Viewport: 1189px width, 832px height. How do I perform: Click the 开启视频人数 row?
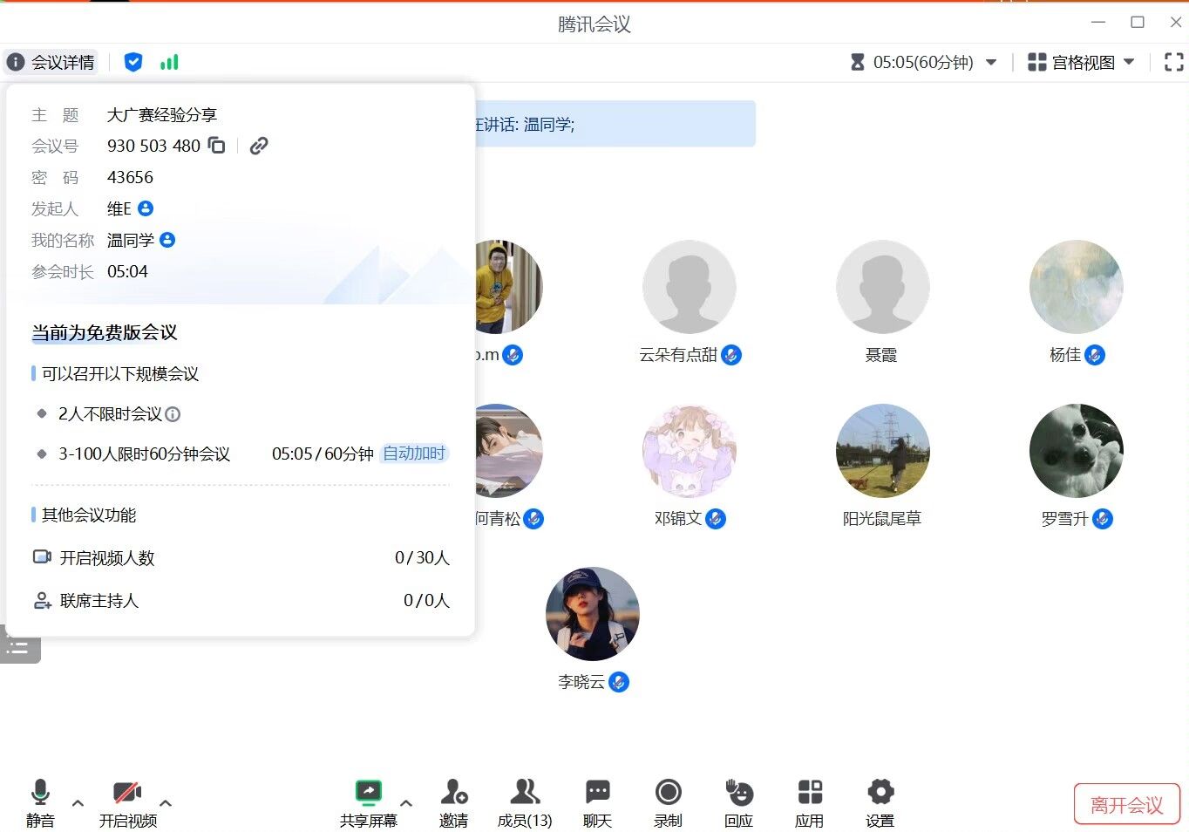click(x=241, y=557)
